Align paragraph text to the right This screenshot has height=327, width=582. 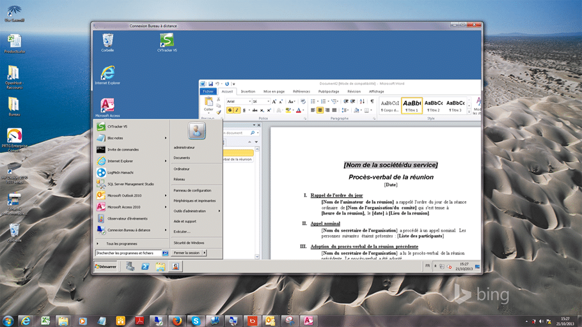pos(327,110)
